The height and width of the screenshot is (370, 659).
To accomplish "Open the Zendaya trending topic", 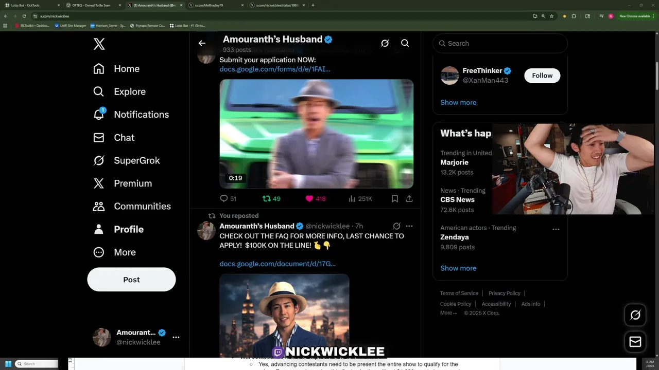I will [454, 237].
